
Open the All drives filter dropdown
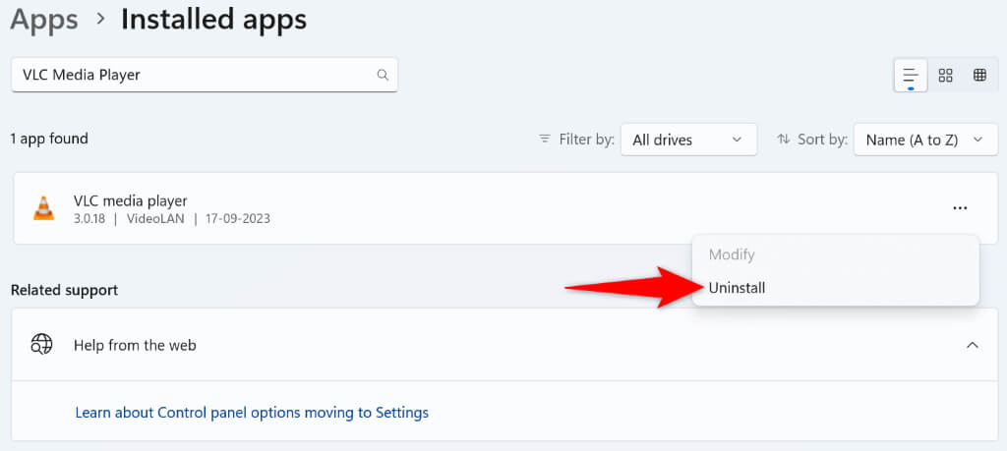[x=687, y=140]
